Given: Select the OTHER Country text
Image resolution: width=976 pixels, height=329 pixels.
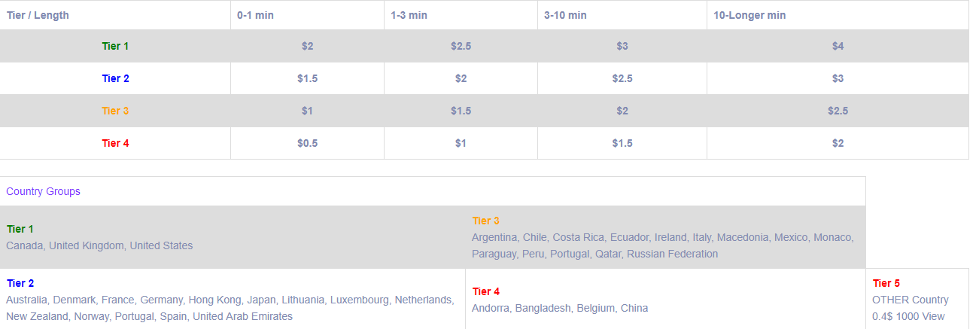Looking at the screenshot, I should pyautogui.click(x=911, y=300).
